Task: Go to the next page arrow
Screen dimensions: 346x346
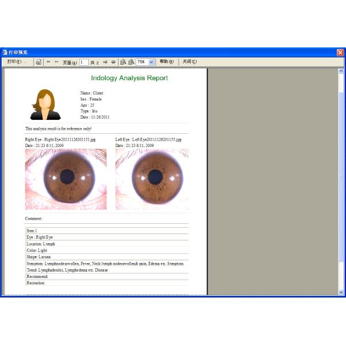Action: [x=106, y=62]
